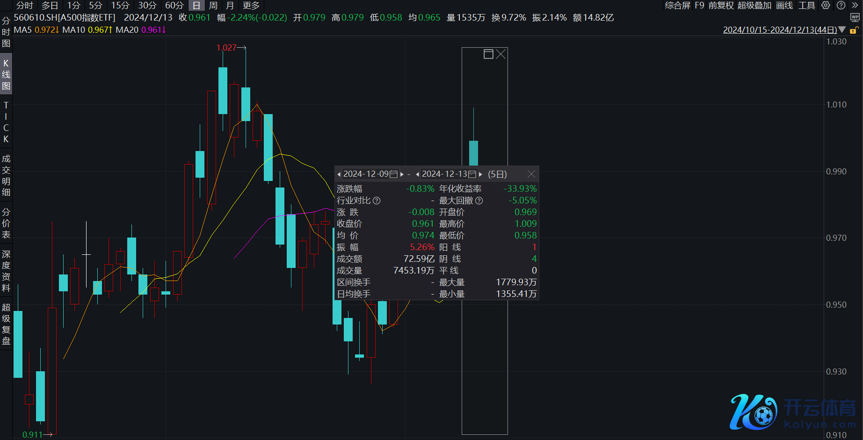Toggle 前复权 price adjustment mode
Image resolution: width=863 pixels, height=440 pixels.
[x=721, y=5]
